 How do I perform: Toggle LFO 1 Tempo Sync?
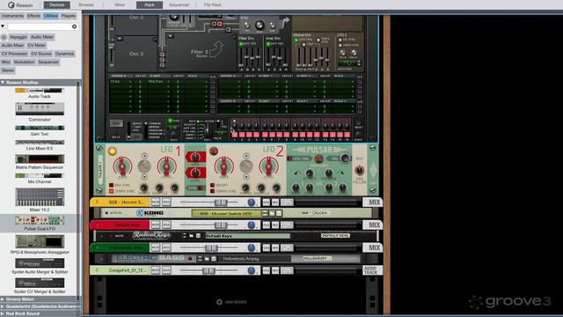[x=112, y=191]
